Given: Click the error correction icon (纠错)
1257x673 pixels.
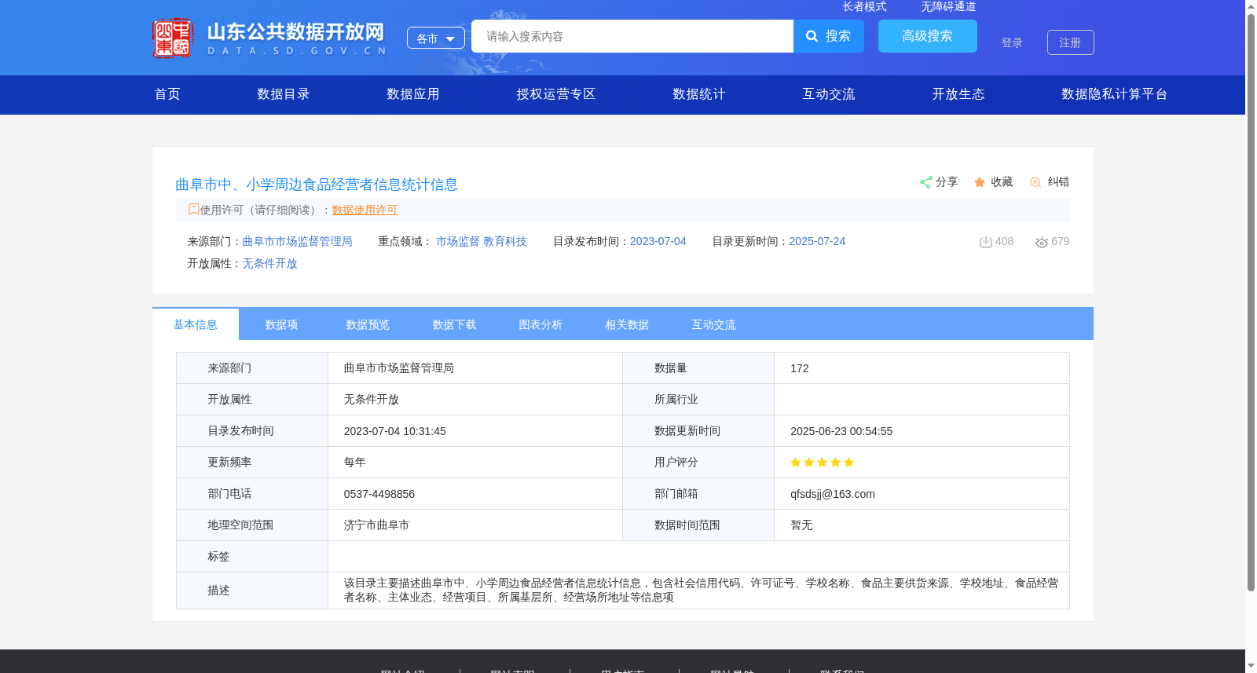Looking at the screenshot, I should (1035, 182).
